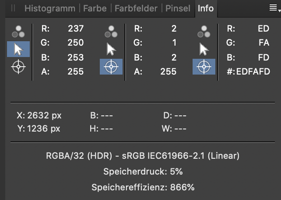The width and height of the screenshot is (281, 200).
Task: Open color model selector of third sampler
Action: [x=204, y=32]
